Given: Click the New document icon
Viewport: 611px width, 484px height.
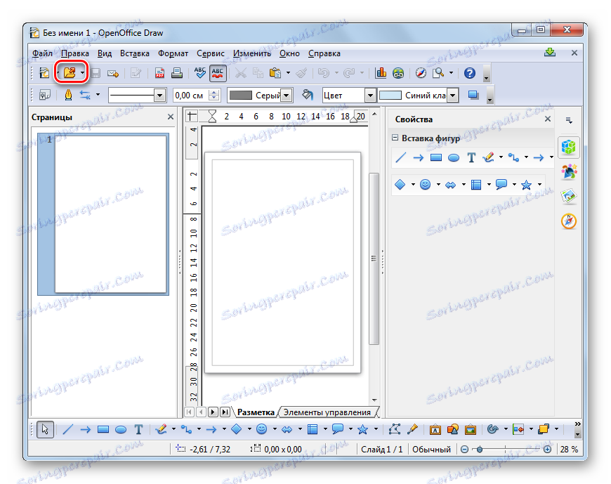Looking at the screenshot, I should coord(44,73).
